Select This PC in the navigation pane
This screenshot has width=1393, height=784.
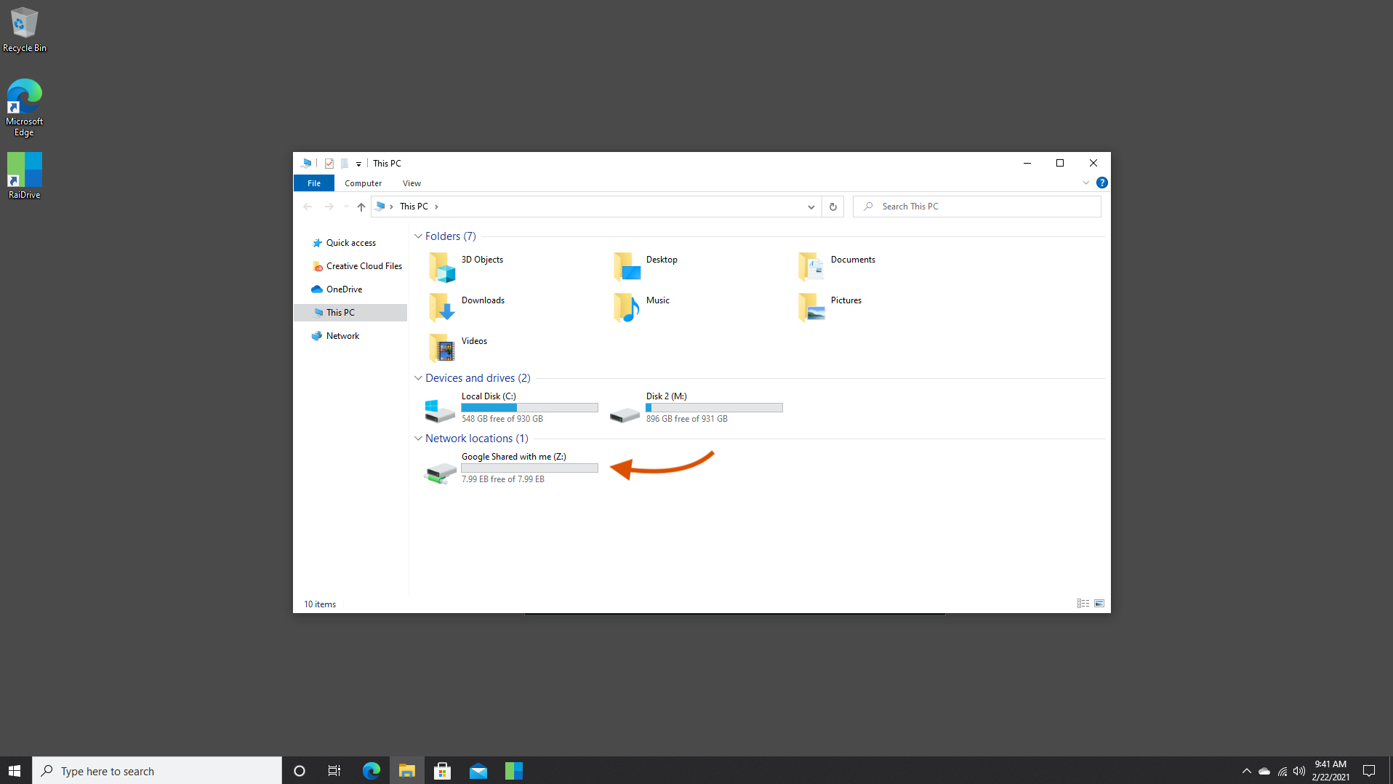[341, 312]
